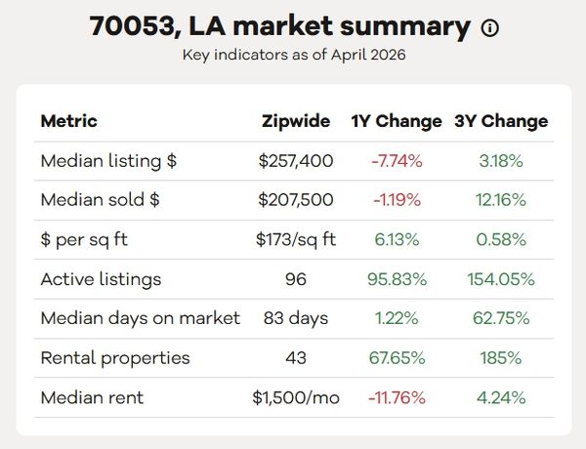The image size is (586, 449).
Task: Click the -11.76% median rent change
Action: tap(397, 398)
